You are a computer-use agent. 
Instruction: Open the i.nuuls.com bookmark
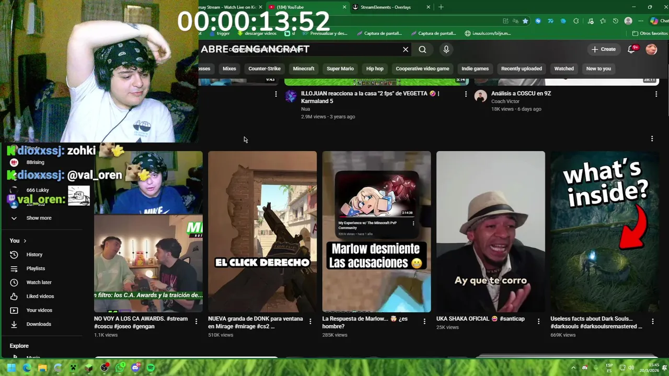(x=488, y=33)
